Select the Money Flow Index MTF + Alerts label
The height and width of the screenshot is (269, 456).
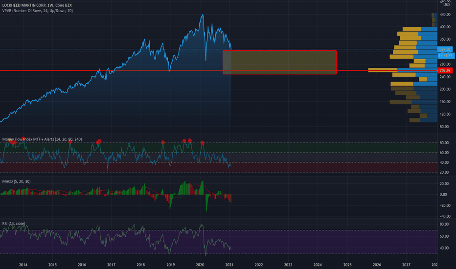(x=42, y=139)
